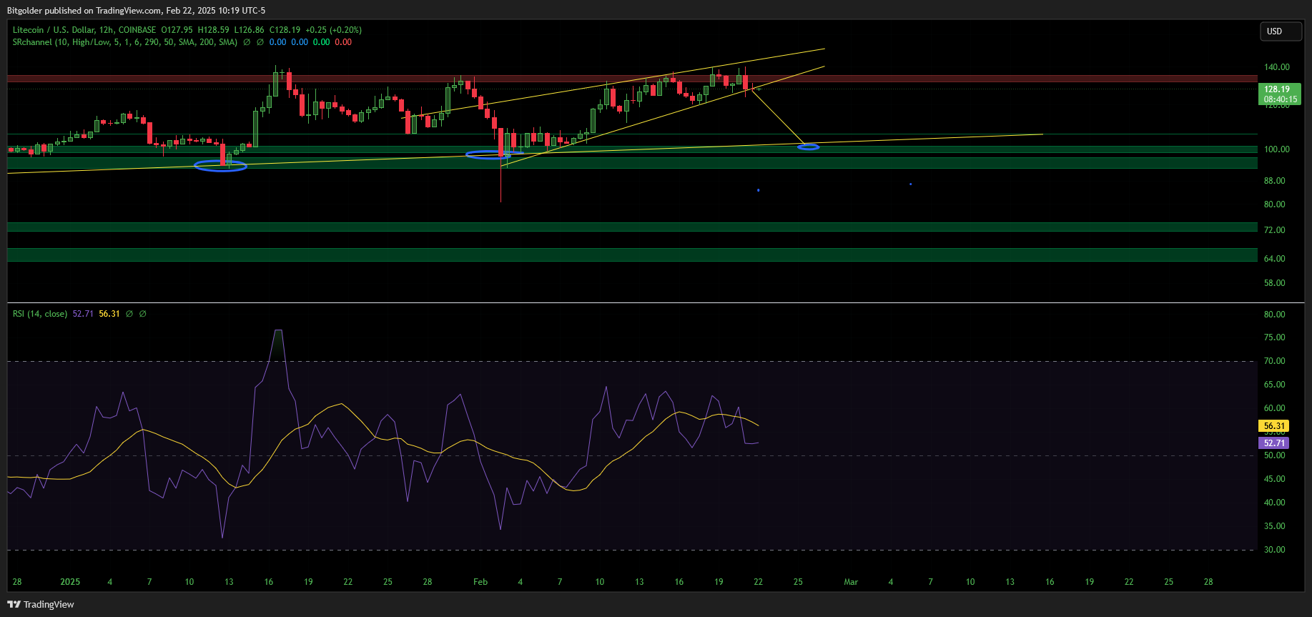Click the RSI (14, close) indicator label
1312x617 pixels.
tap(40, 314)
